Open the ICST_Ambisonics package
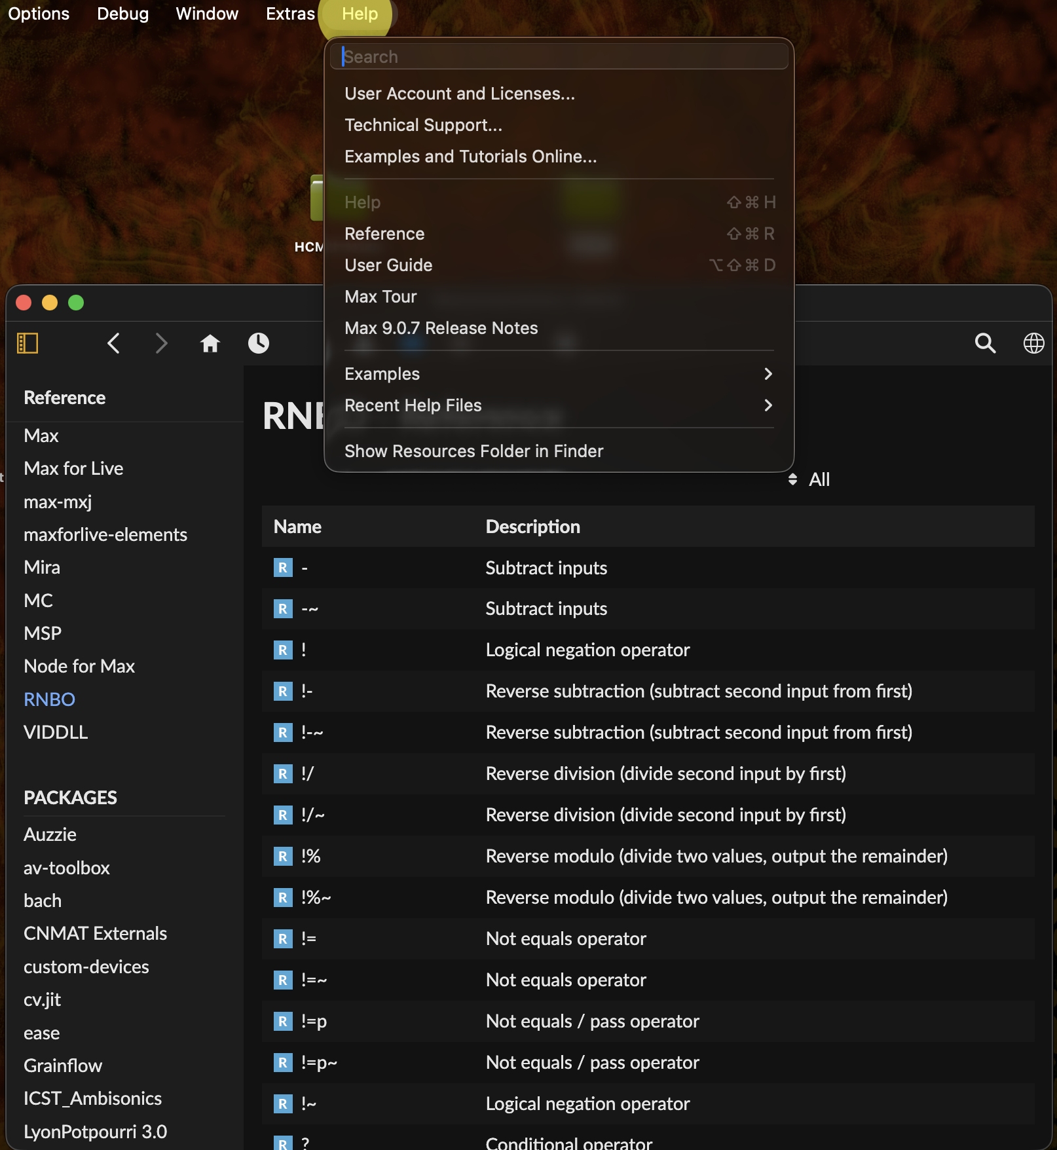Screen dimensions: 1057x1150 [x=92, y=1098]
